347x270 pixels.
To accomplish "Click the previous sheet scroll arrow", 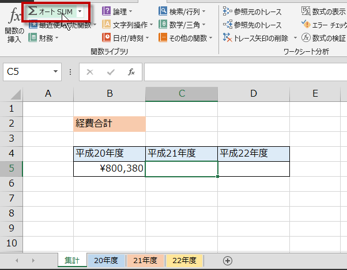I will point(17,260).
